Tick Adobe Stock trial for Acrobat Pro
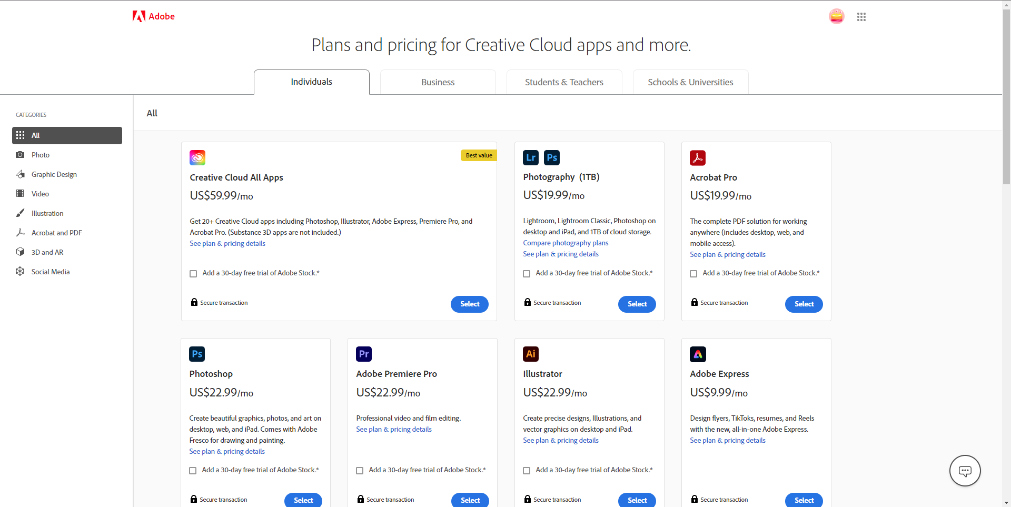Image resolution: width=1011 pixels, height=507 pixels. pyautogui.click(x=693, y=274)
